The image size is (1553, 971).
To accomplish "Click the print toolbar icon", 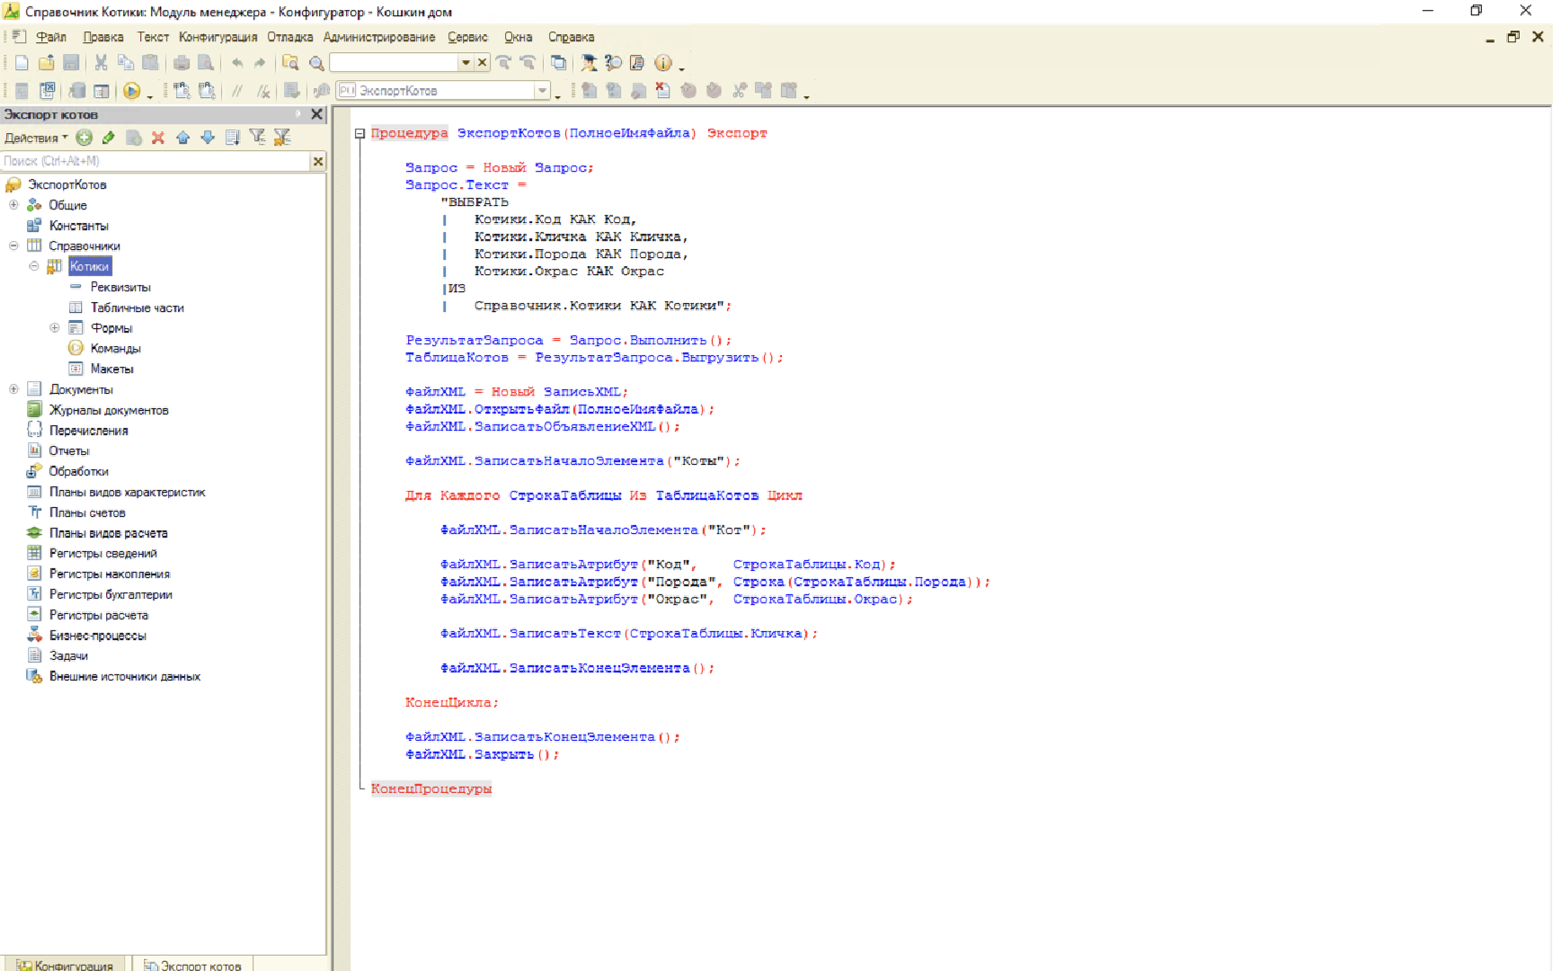I will [182, 63].
